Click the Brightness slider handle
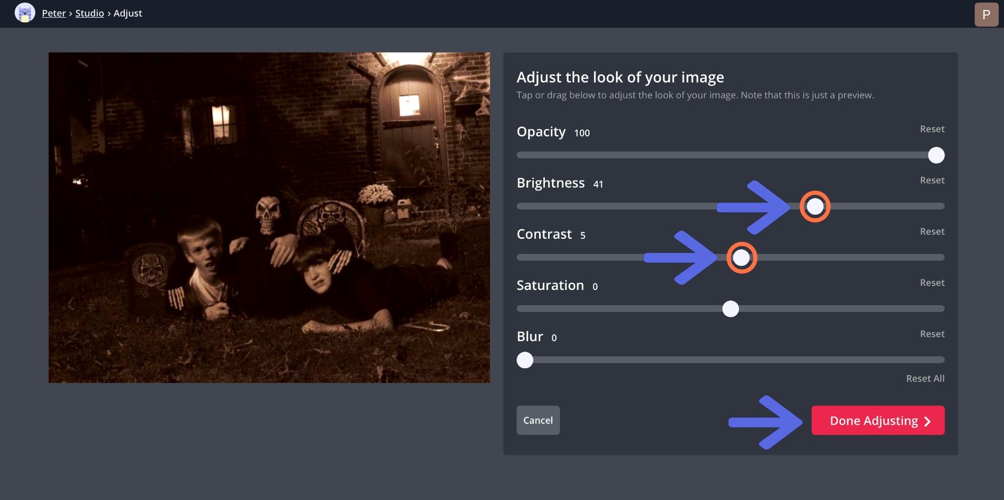The height and width of the screenshot is (500, 1004). click(x=815, y=207)
